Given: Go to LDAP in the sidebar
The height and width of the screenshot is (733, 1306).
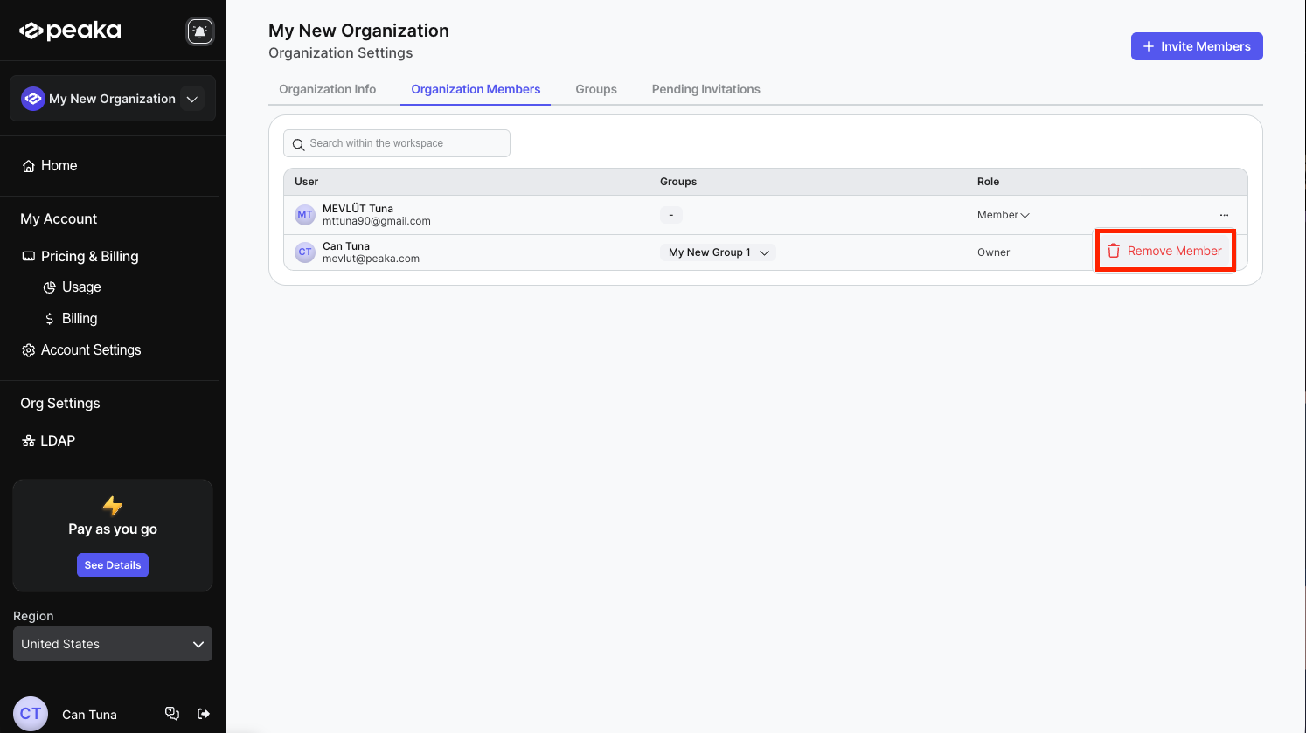Looking at the screenshot, I should [58, 440].
